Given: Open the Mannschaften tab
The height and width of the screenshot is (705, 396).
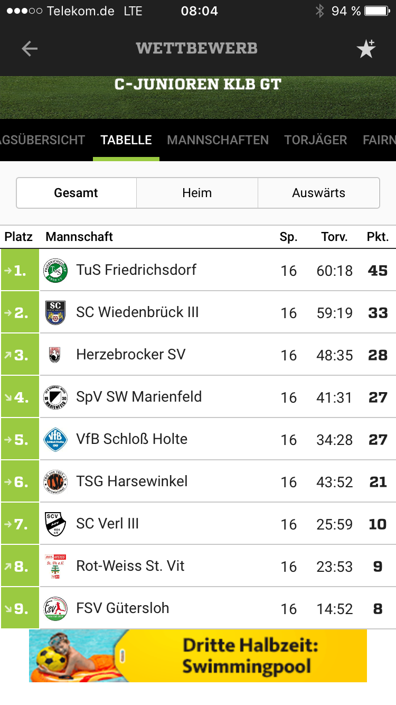Looking at the screenshot, I should point(218,140).
